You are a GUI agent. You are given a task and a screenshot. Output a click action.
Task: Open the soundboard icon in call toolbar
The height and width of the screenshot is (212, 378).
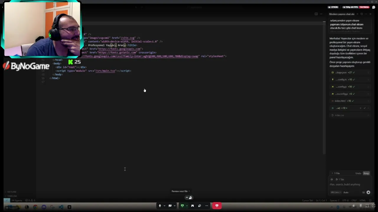(x=199, y=206)
